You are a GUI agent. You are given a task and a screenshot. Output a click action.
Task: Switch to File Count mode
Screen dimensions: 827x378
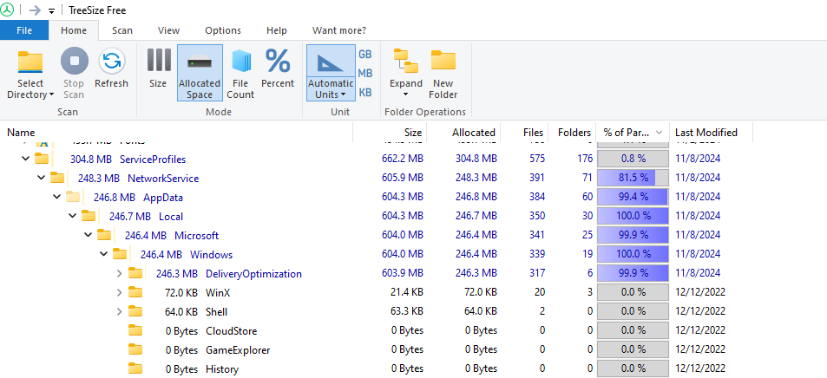click(240, 74)
